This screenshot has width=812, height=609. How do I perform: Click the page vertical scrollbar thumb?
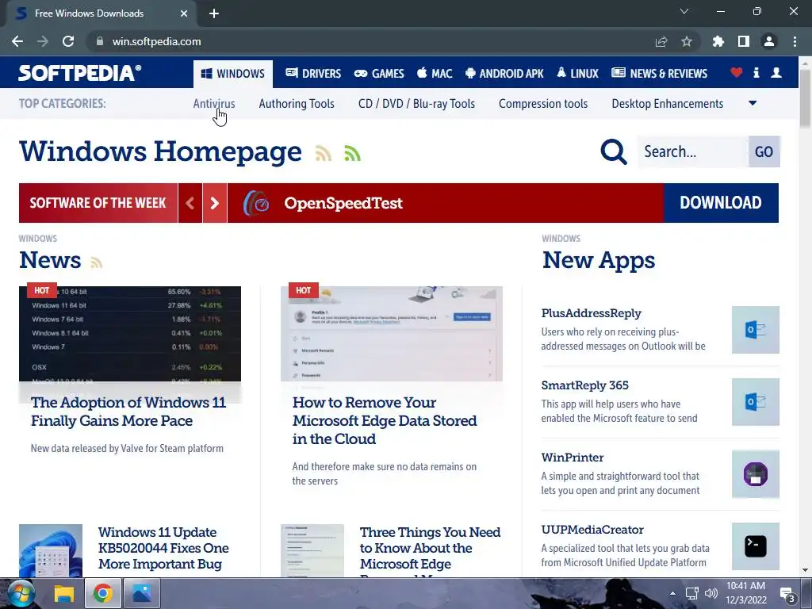(806, 98)
